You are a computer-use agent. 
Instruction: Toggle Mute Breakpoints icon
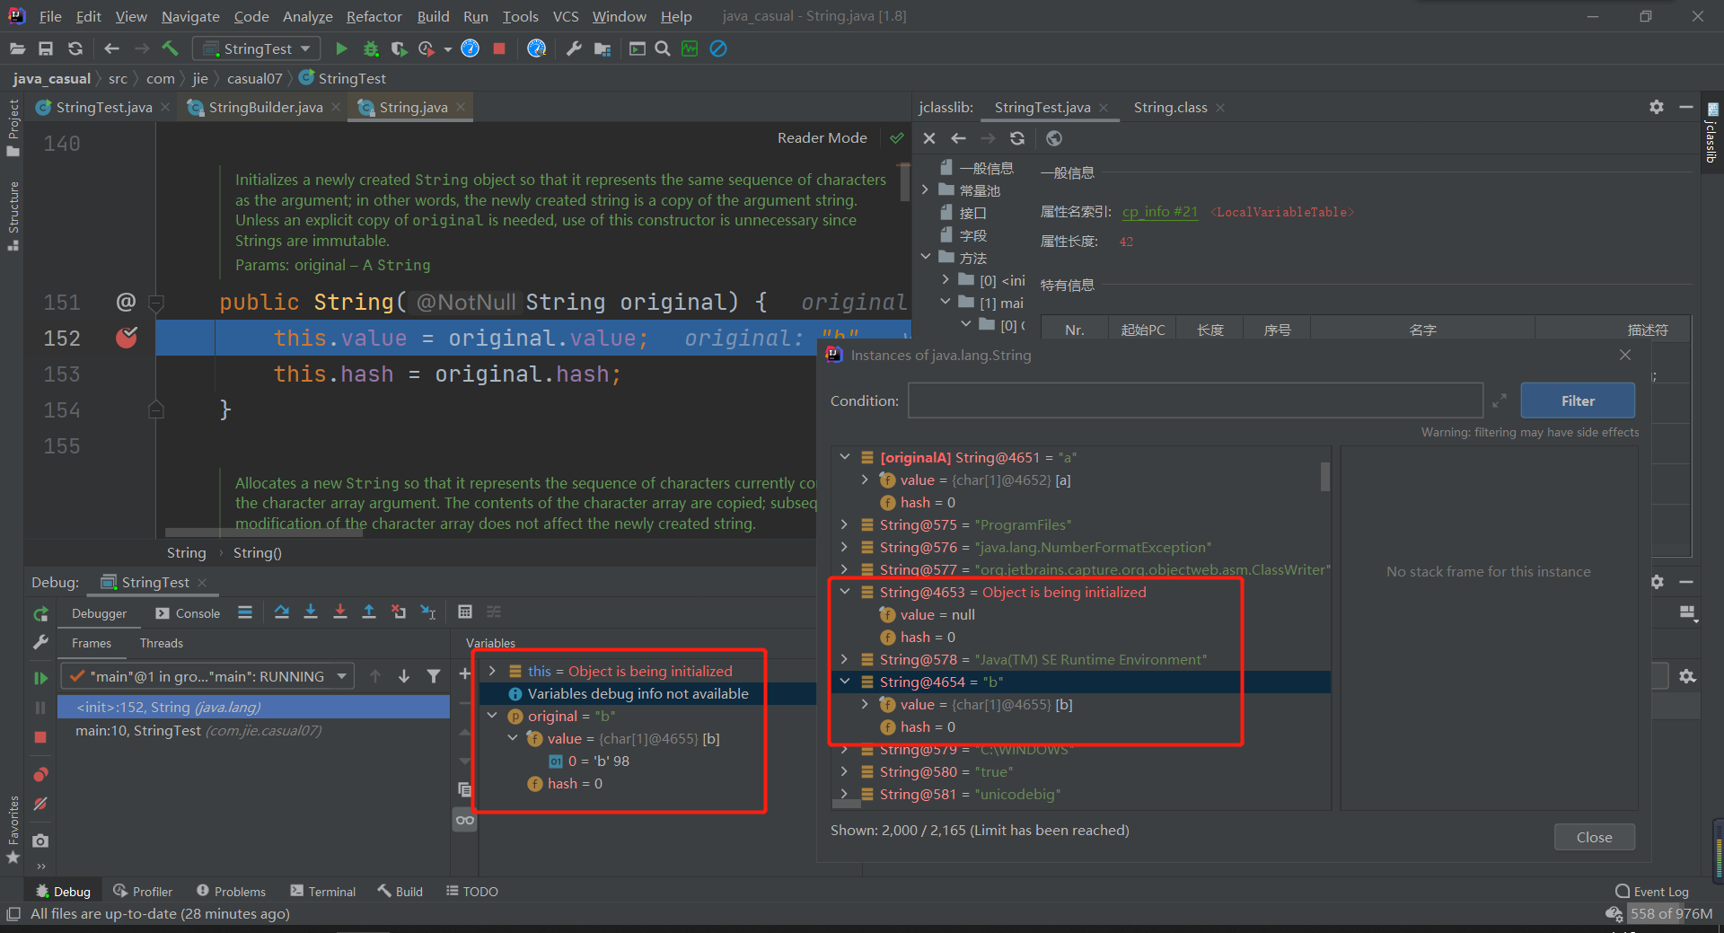pyautogui.click(x=40, y=804)
